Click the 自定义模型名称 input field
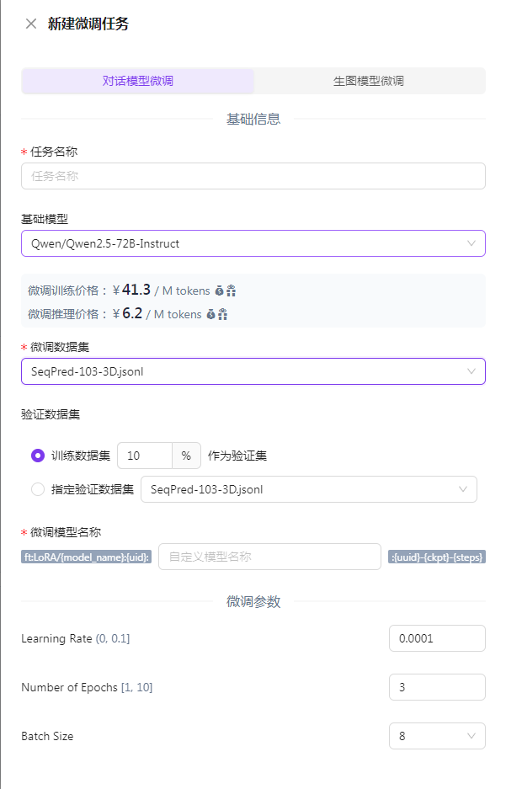 pyautogui.click(x=269, y=557)
